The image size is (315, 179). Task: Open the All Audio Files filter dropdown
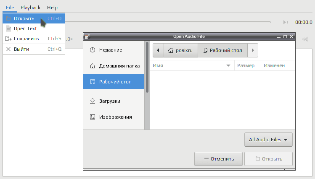[x=268, y=140]
